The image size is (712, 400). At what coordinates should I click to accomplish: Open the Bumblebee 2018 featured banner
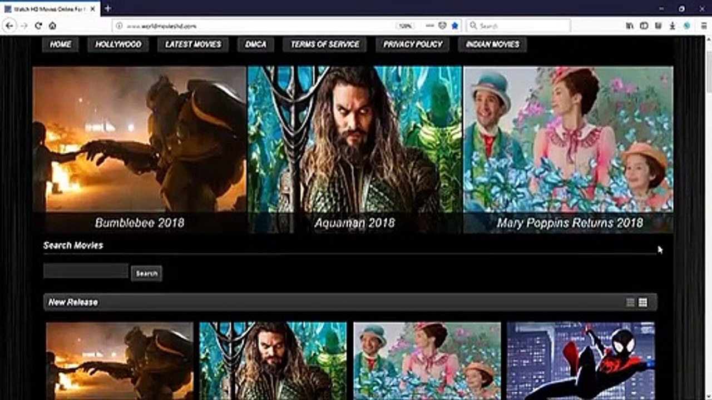pyautogui.click(x=139, y=149)
